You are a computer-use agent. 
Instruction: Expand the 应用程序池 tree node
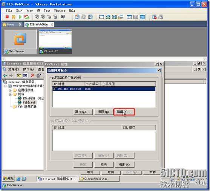click(x=10, y=90)
